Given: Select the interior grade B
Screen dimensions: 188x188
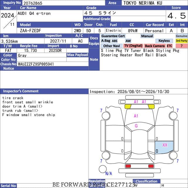Looking at the screenshot, I should point(182,31).
